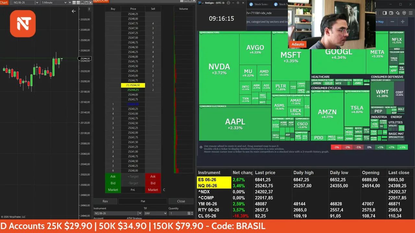The width and height of the screenshot is (415, 233).
Task: Click the Sell Ask button in SuperDOM
Action: point(153,176)
